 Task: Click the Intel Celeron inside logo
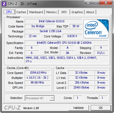click(96, 29)
